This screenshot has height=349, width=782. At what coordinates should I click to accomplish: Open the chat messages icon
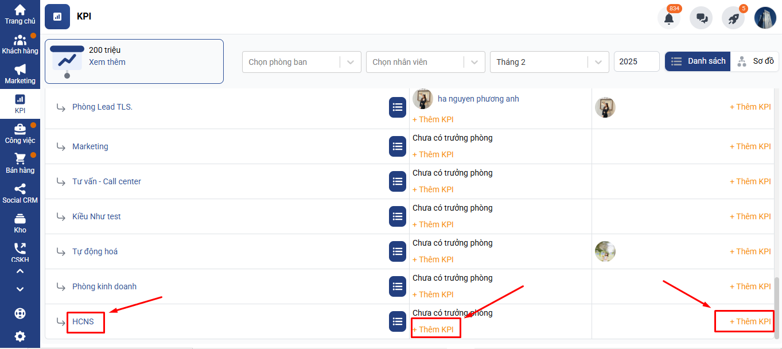pyautogui.click(x=701, y=18)
